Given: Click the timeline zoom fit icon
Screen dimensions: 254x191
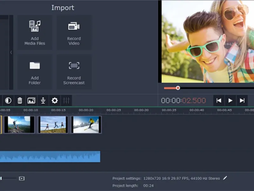Looking at the screenshot, I should coord(22,179).
